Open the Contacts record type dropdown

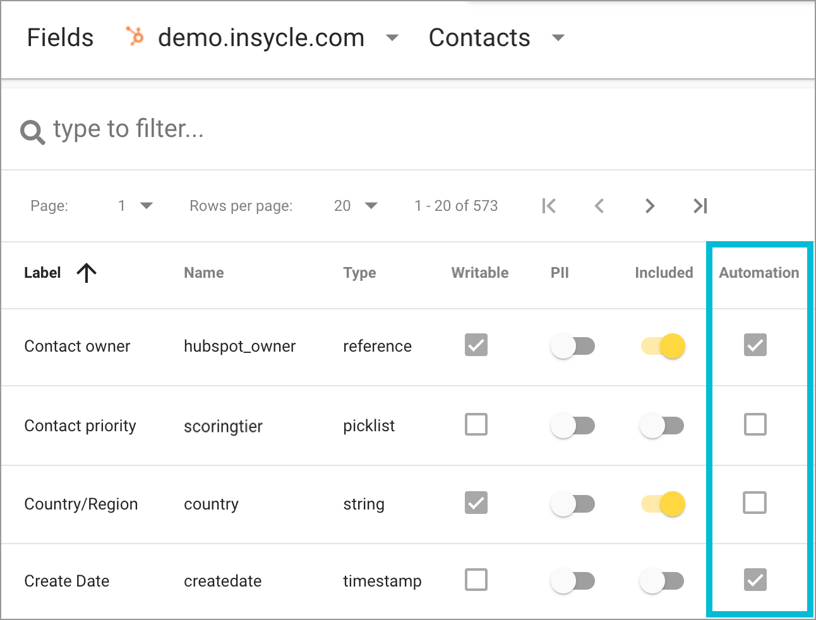558,38
